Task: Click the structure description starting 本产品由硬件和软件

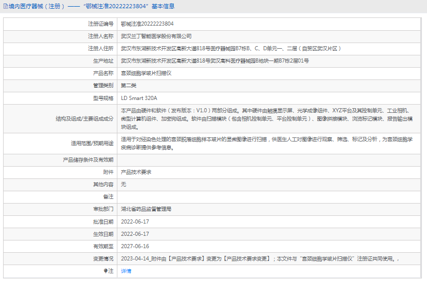Action: pyautogui.click(x=267, y=119)
